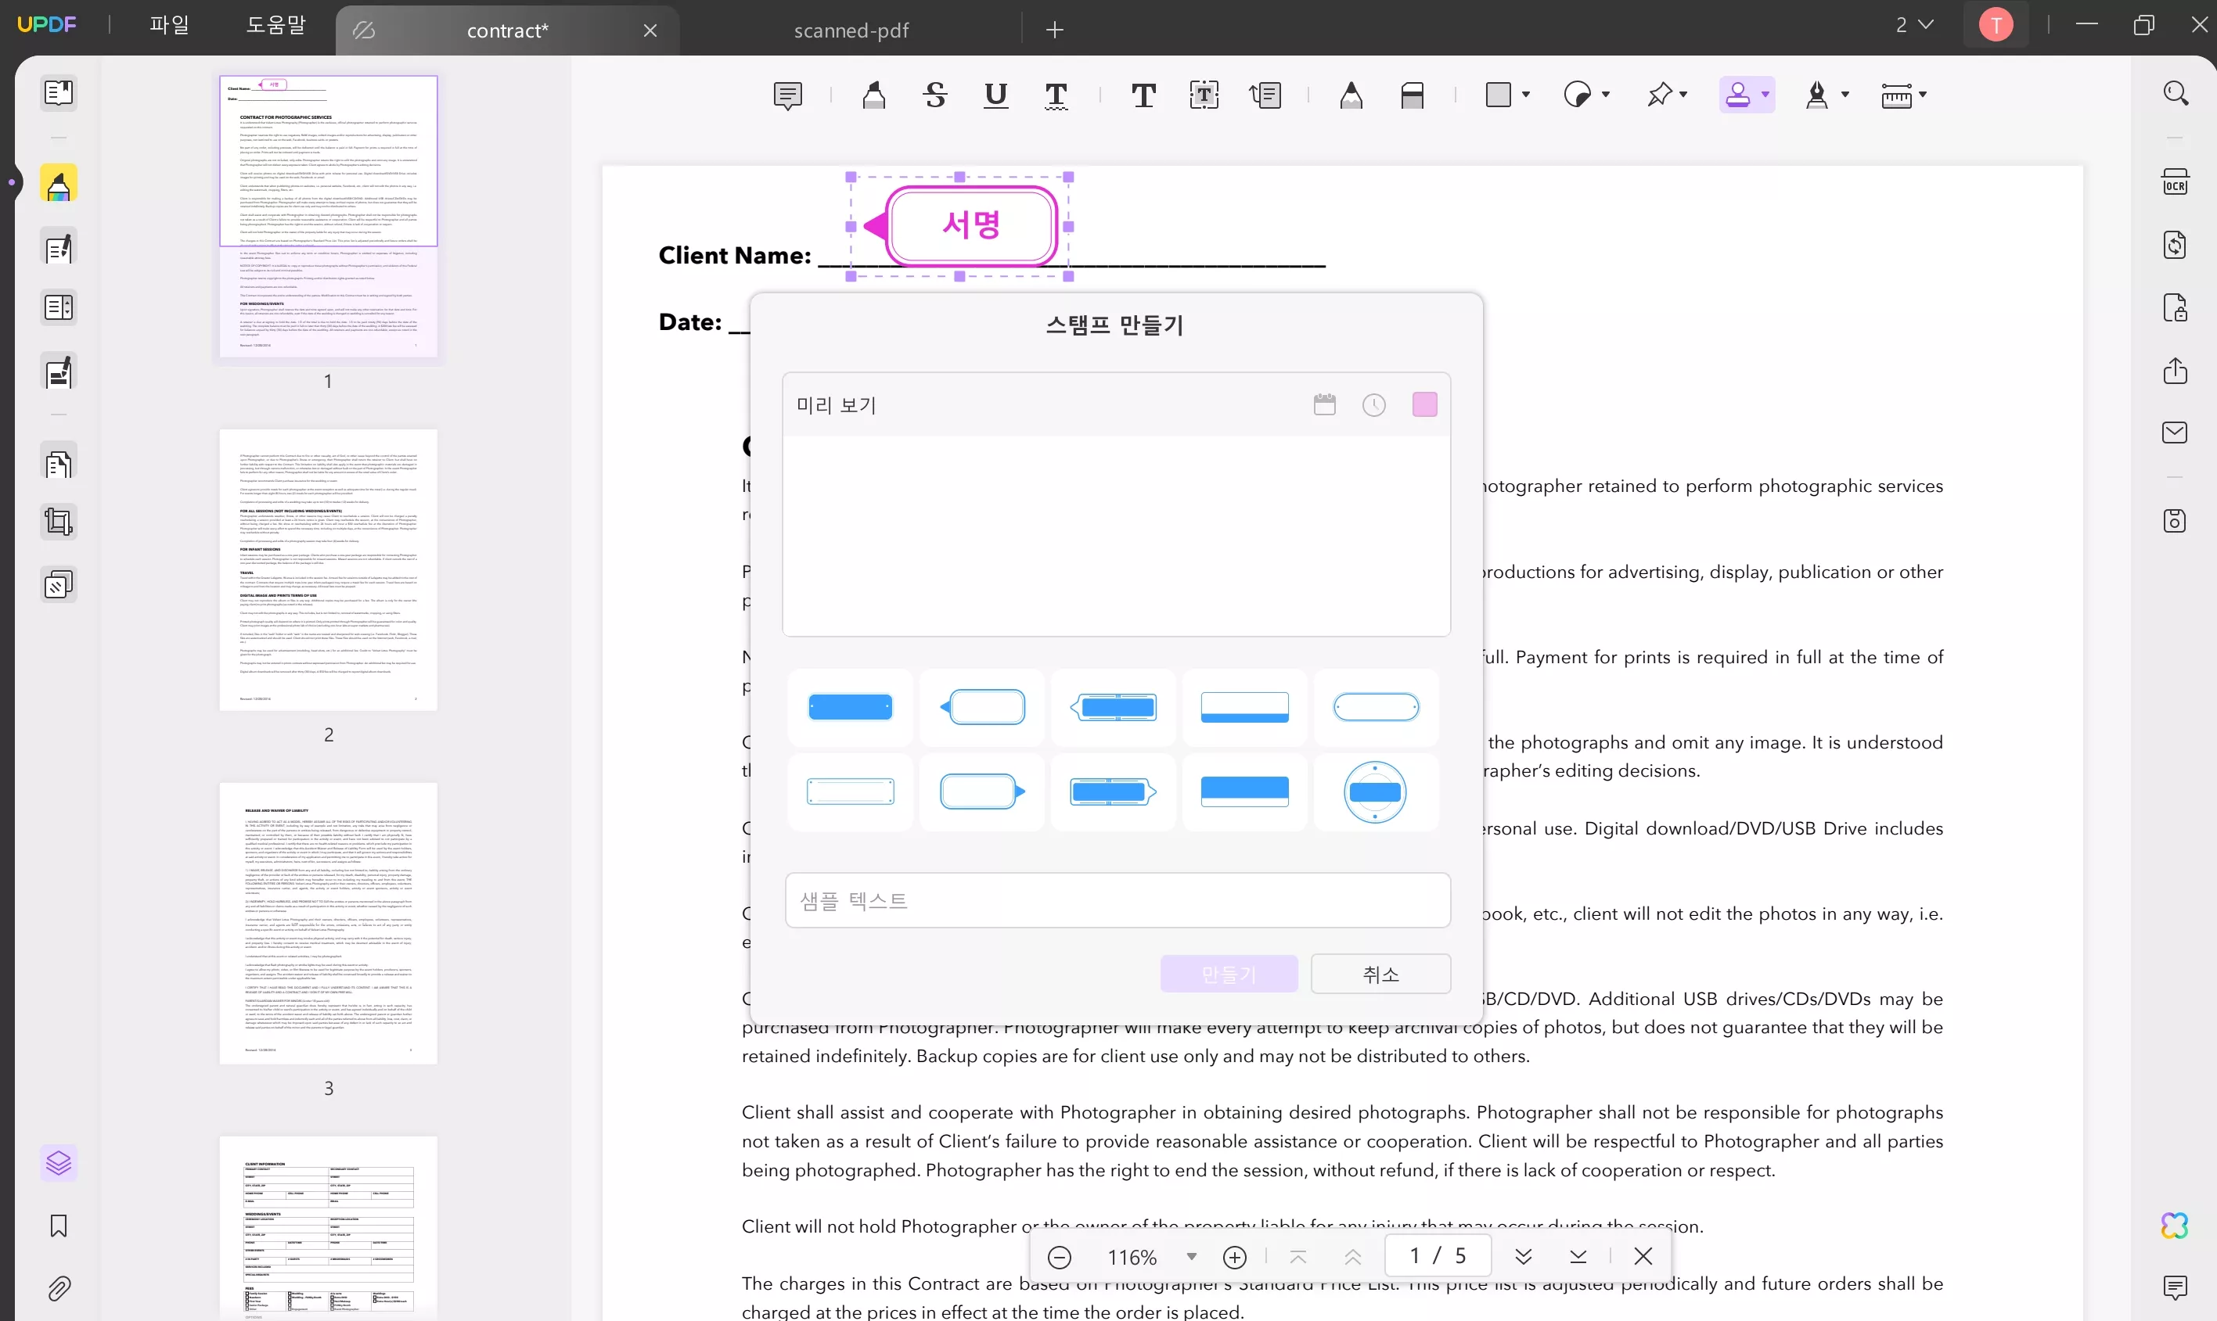2217x1321 pixels.
Task: Expand the Pin tool dropdown arrow
Action: click(x=1683, y=95)
